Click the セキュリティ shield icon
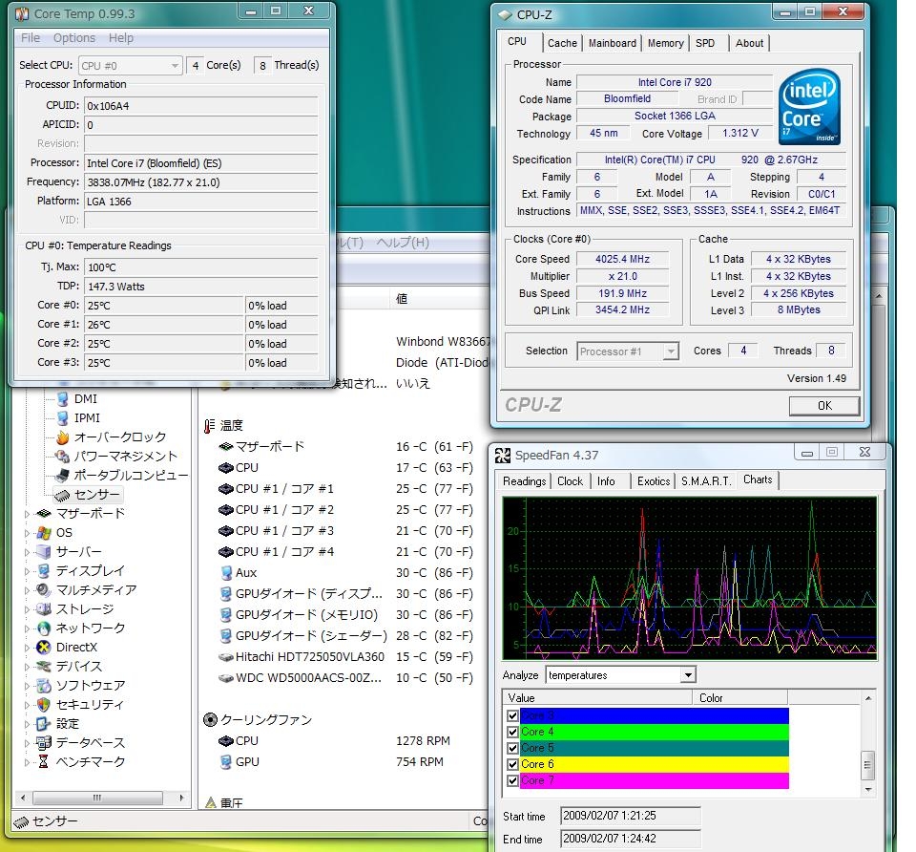 43,704
